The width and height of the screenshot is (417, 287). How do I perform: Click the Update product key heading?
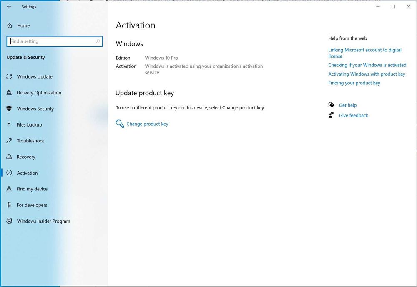point(145,93)
